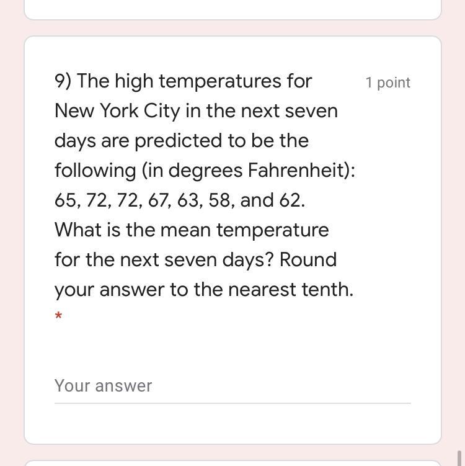Click the words 'mean temperature'
This screenshot has width=465, height=466.
pyautogui.click(x=244, y=230)
